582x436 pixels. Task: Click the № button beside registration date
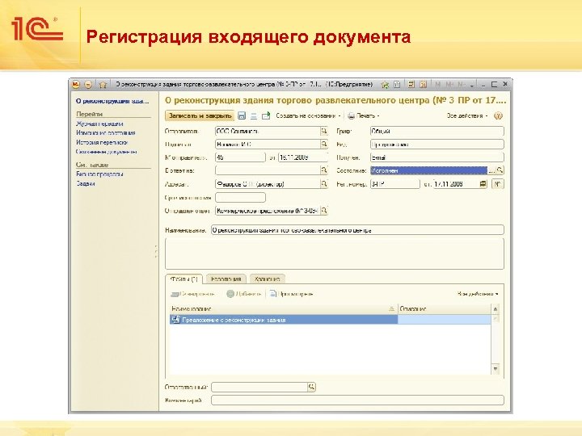click(497, 183)
